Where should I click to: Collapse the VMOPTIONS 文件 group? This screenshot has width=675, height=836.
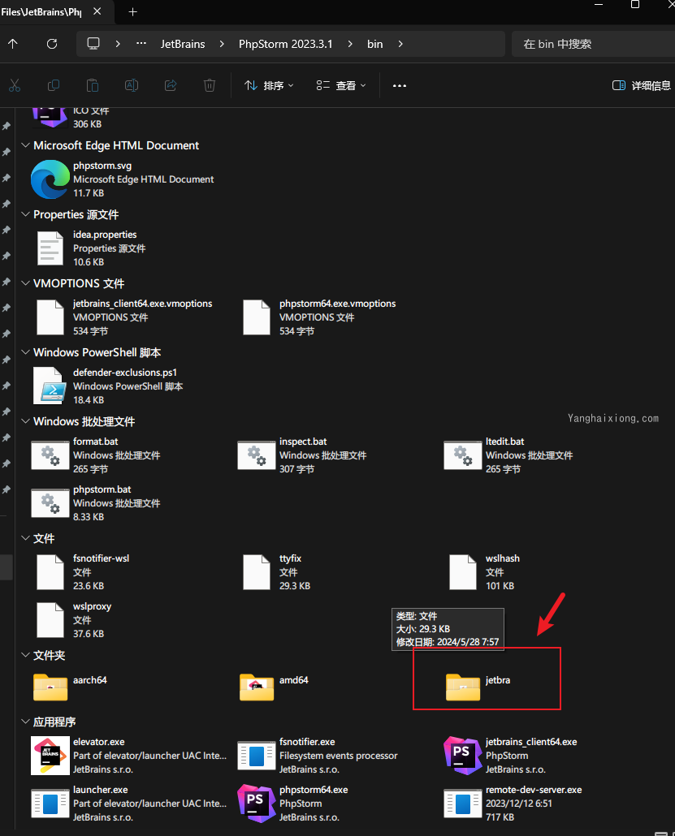[25, 283]
